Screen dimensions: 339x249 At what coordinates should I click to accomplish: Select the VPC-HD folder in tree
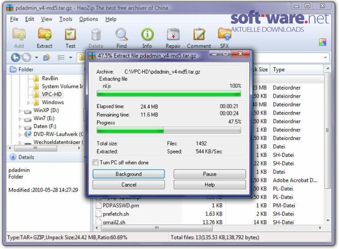point(52,94)
